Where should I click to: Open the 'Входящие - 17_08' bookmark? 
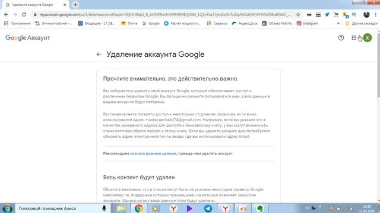(x=96, y=24)
